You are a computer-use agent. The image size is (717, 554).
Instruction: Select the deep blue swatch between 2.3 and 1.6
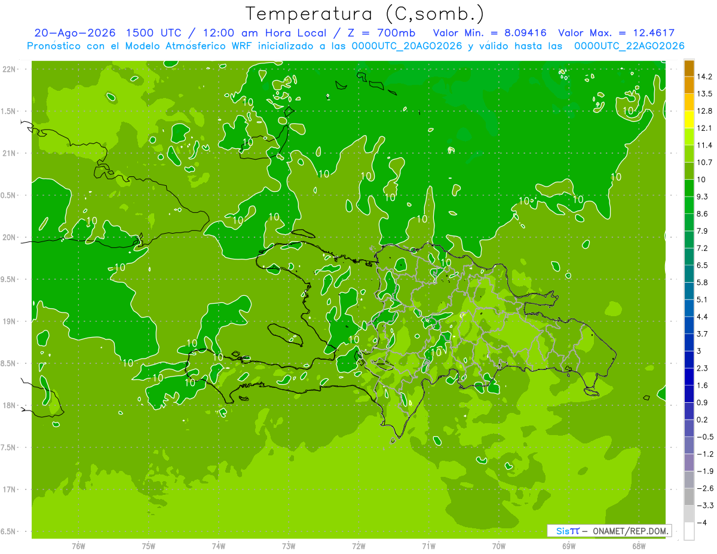[690, 377]
